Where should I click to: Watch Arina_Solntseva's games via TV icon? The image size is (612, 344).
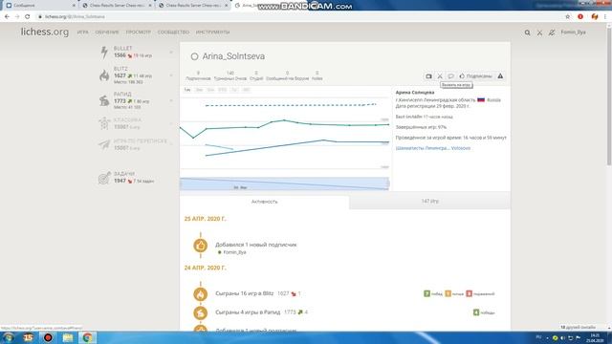point(428,76)
